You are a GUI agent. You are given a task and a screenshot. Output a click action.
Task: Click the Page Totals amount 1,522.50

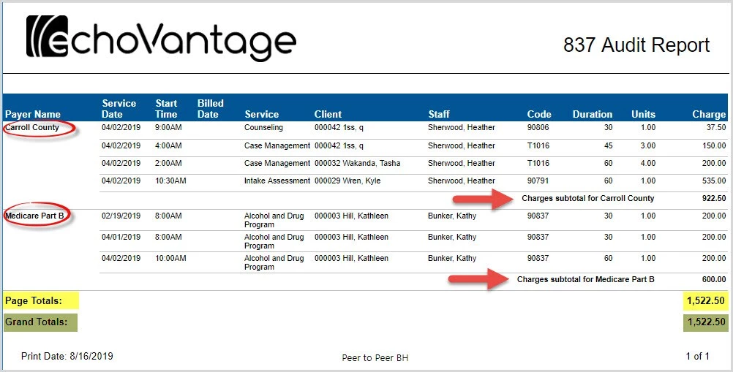point(706,301)
